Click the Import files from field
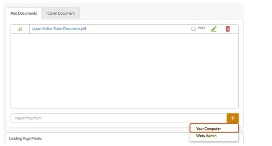 [x=119, y=118]
